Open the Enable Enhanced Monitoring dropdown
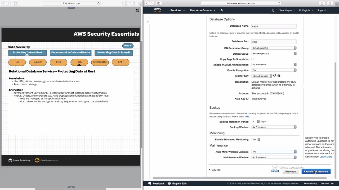Viewport: 339px width, 190px height. point(256,139)
